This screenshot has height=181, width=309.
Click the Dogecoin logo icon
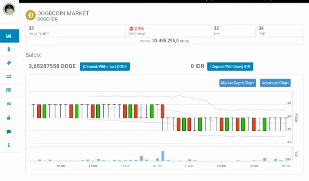click(31, 15)
